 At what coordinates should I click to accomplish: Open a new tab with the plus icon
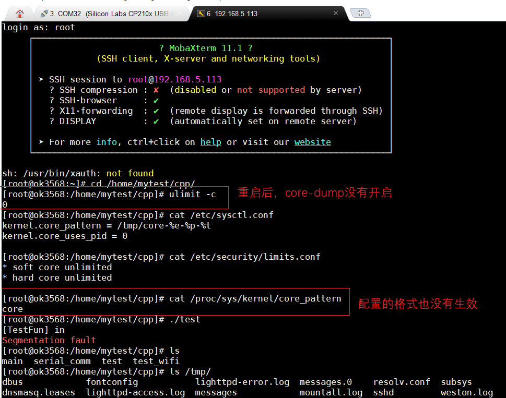click(361, 13)
